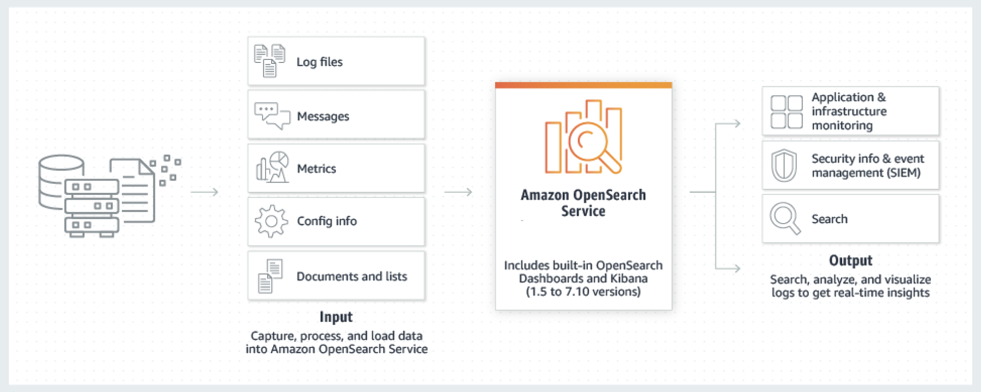The width and height of the screenshot is (981, 392).
Task: Click the Input heading
Action: [x=336, y=317]
